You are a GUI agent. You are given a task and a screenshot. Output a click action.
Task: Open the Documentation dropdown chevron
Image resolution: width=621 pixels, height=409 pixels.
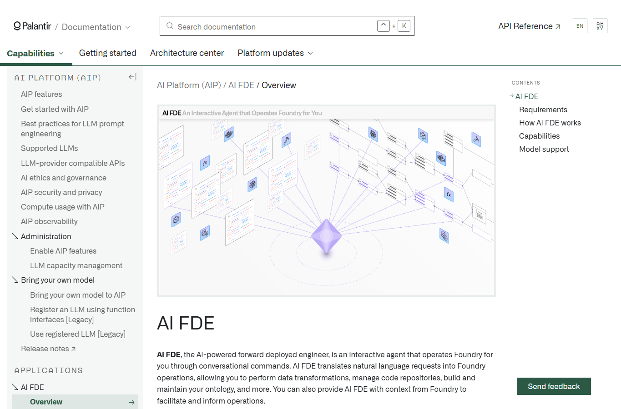128,27
